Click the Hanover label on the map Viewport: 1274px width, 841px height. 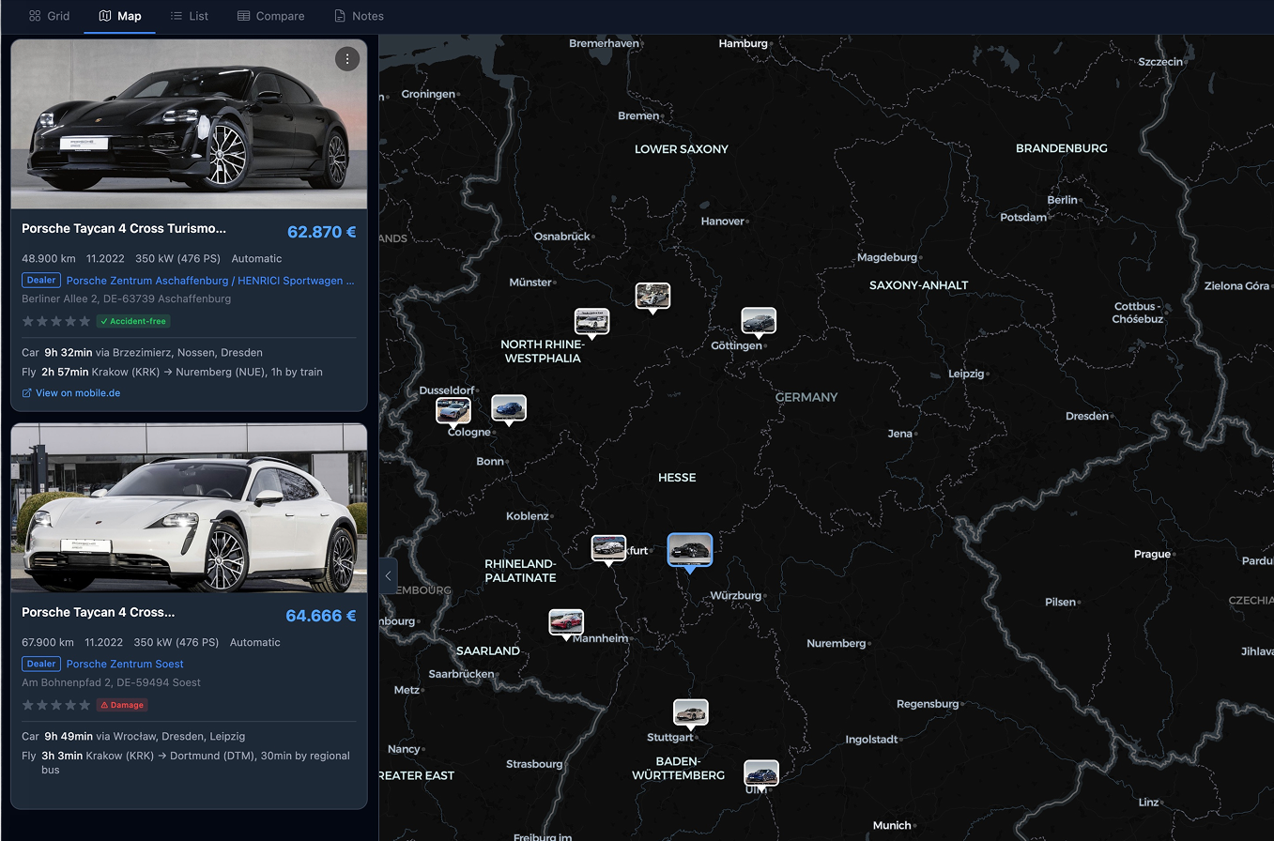[723, 222]
